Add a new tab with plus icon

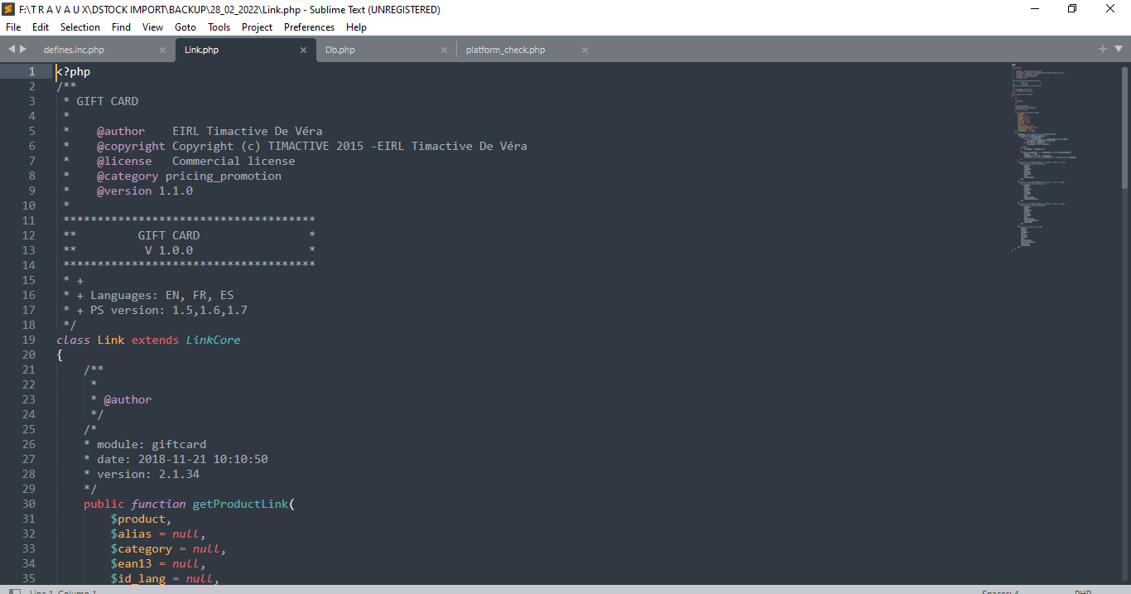[x=1102, y=50]
